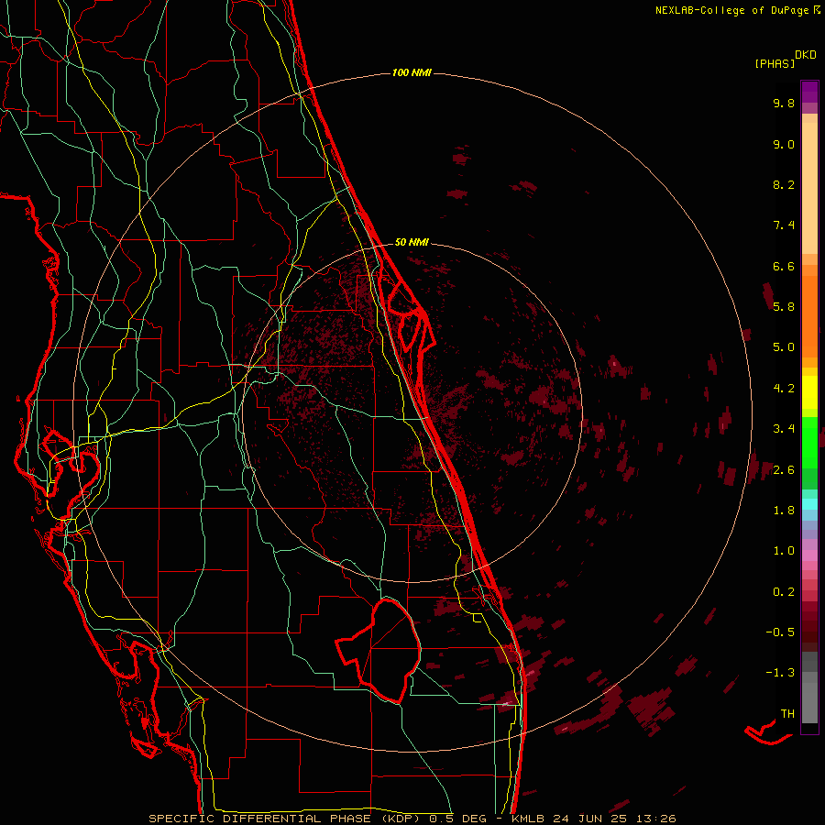Click the 100 NMI range ring label
This screenshot has width=825, height=825.
412,72
